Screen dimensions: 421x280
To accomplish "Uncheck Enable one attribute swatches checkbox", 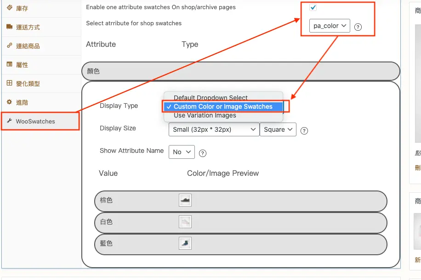I will tap(313, 7).
